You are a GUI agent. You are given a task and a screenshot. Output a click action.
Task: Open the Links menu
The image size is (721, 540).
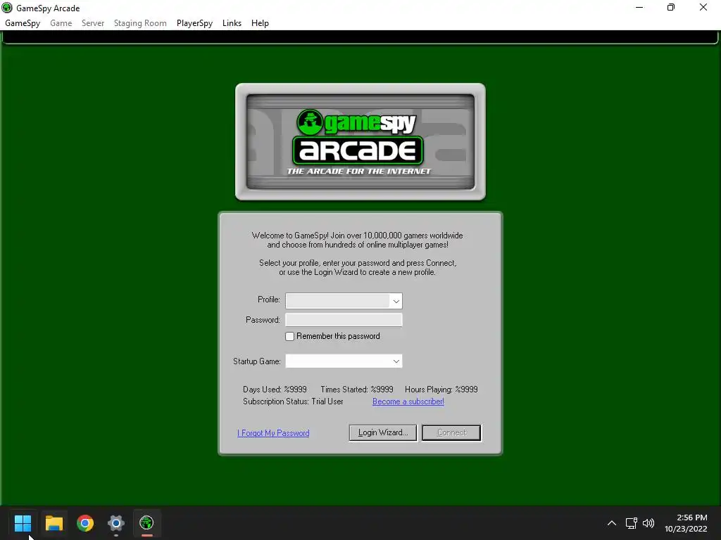coord(232,23)
